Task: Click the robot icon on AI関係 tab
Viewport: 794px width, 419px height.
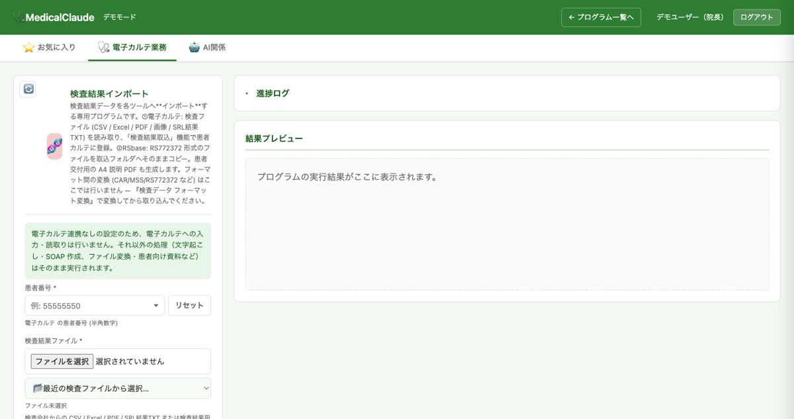Action: pyautogui.click(x=194, y=48)
